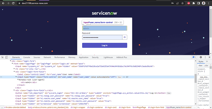Toggle the device toolbar icon

coord(6,57)
